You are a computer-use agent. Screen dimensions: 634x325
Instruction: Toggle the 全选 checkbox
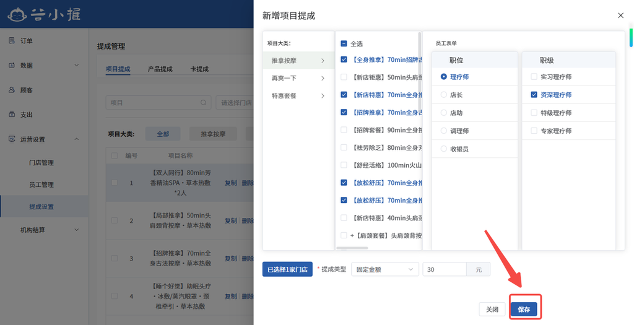(x=344, y=44)
